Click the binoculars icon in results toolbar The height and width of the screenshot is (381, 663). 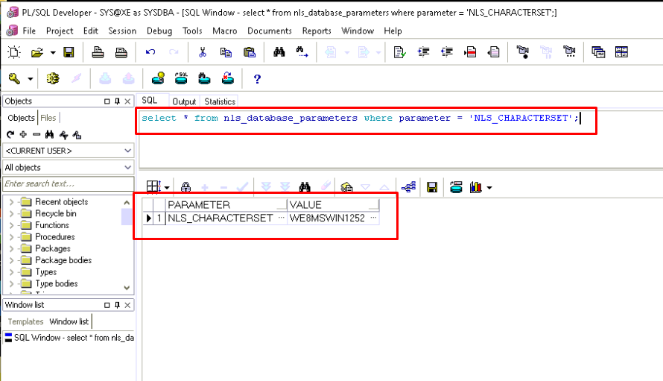coord(305,186)
